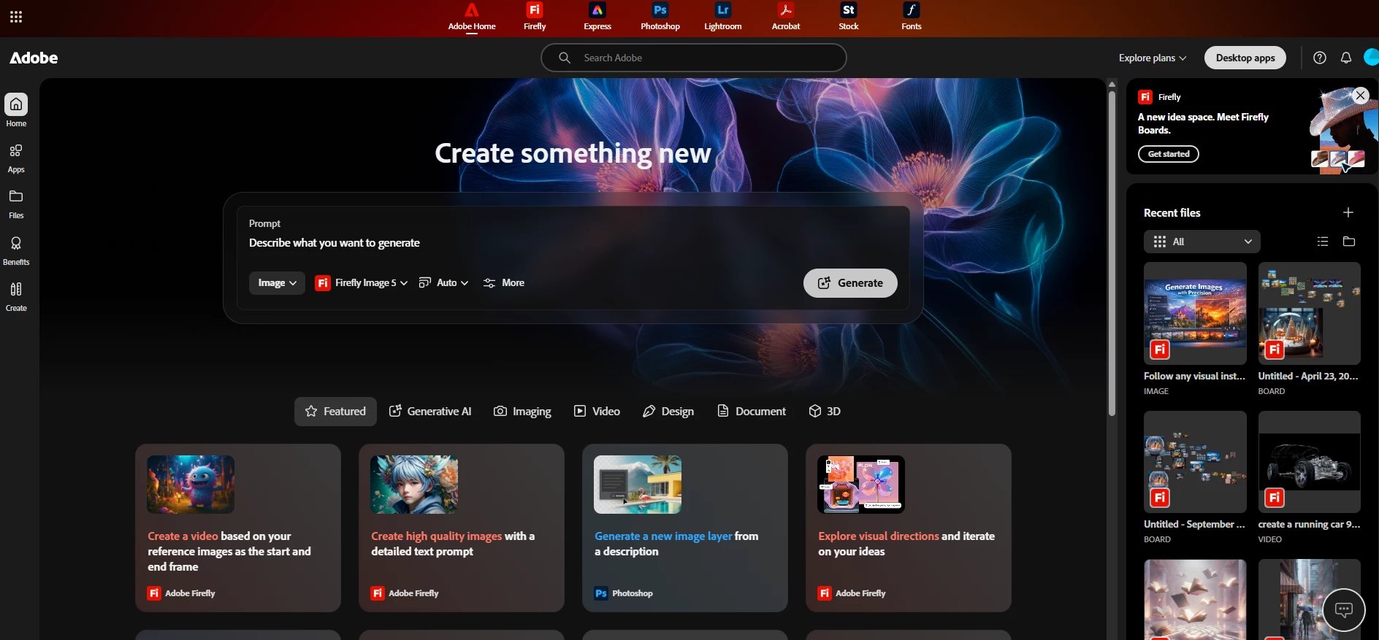
Task: Open Create in left sidebar
Action: coord(16,296)
